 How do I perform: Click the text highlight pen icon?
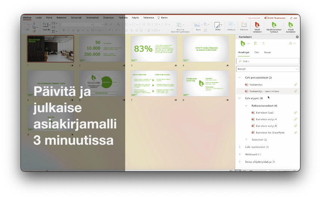coord(109,30)
